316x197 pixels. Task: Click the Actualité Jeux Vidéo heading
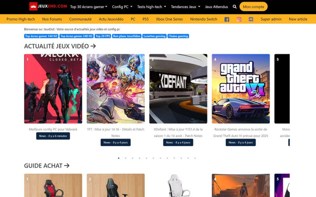[x=56, y=46]
